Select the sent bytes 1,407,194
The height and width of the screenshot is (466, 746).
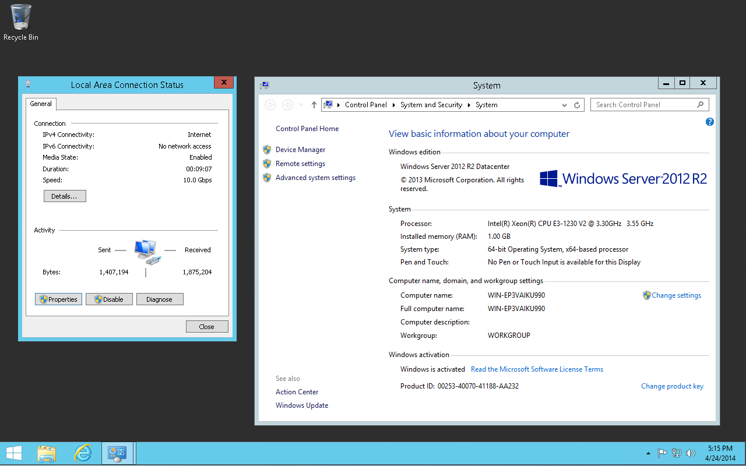coord(114,272)
